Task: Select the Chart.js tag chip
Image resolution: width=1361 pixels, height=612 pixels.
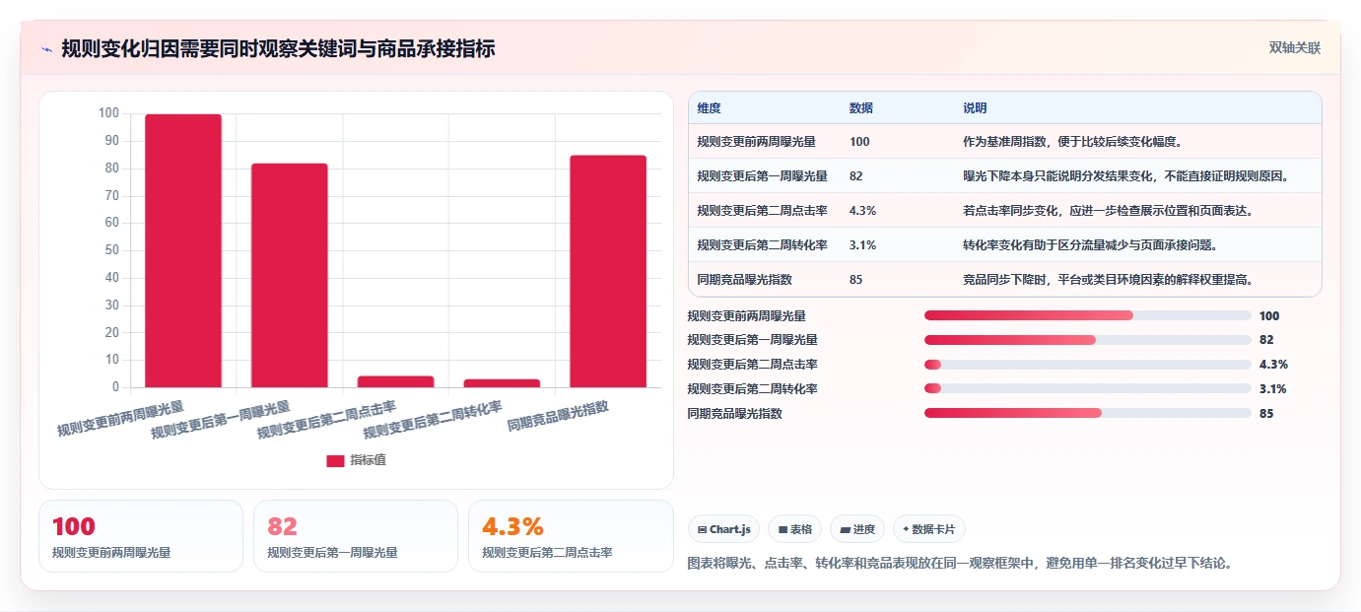Action: 724,529
